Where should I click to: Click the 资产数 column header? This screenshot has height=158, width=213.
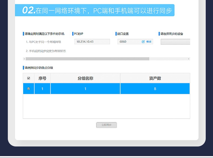tap(155, 78)
